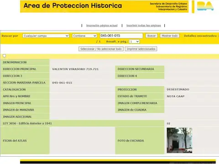The width and height of the screenshot is (219, 164).
Task: Click the 'FOTO de FACHADA' label
Action: click(x=130, y=141)
